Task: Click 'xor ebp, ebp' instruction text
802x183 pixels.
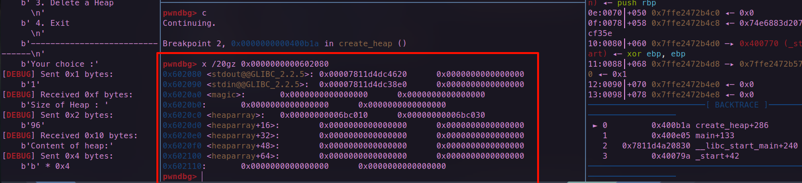Action: 656,54
